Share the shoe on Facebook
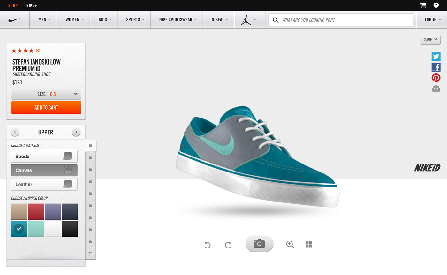 pos(436,67)
